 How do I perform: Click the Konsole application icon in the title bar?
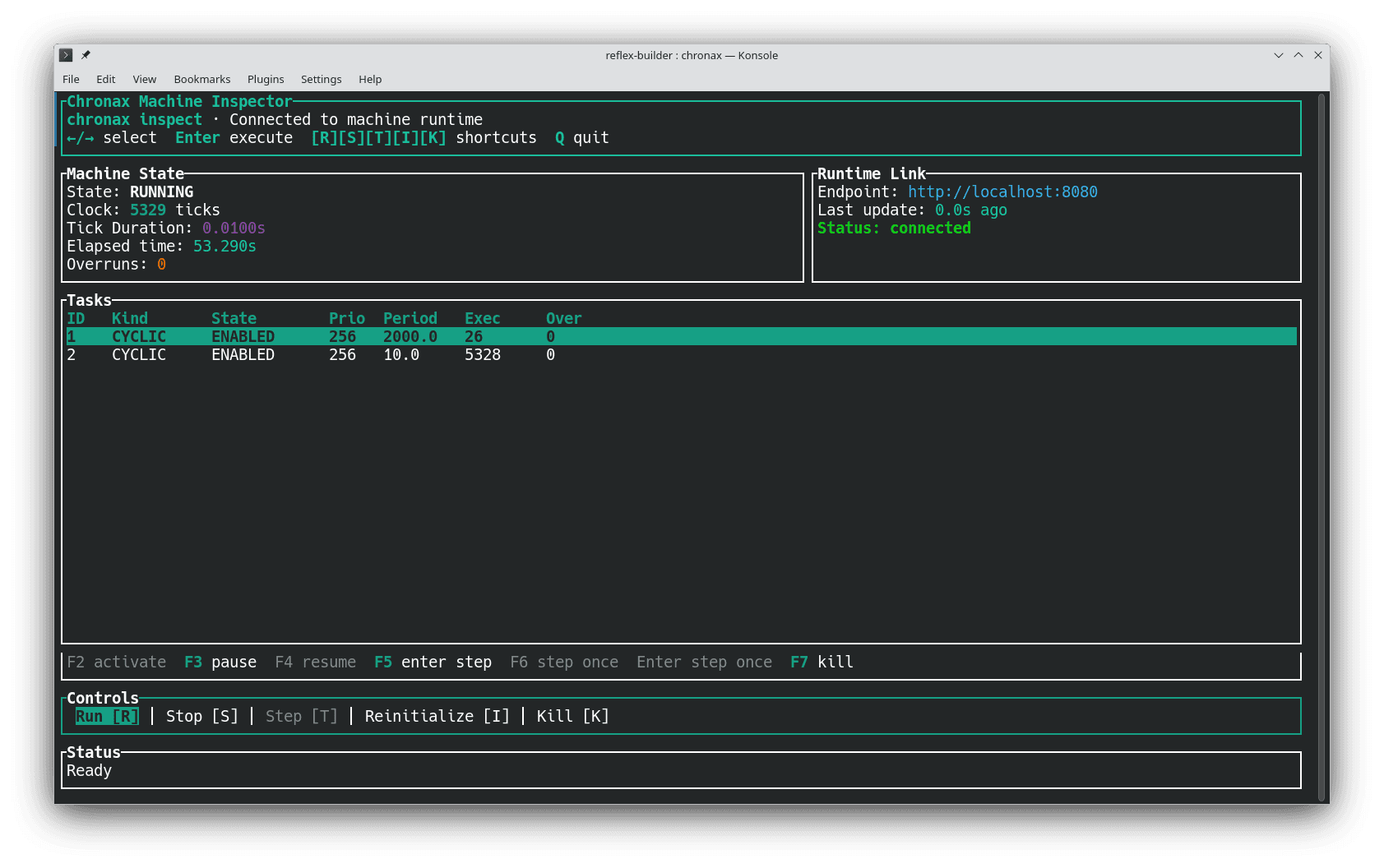pyautogui.click(x=66, y=55)
